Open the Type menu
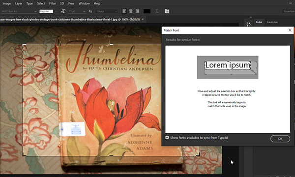295x177 pixels. pyautogui.click(x=29, y=3)
